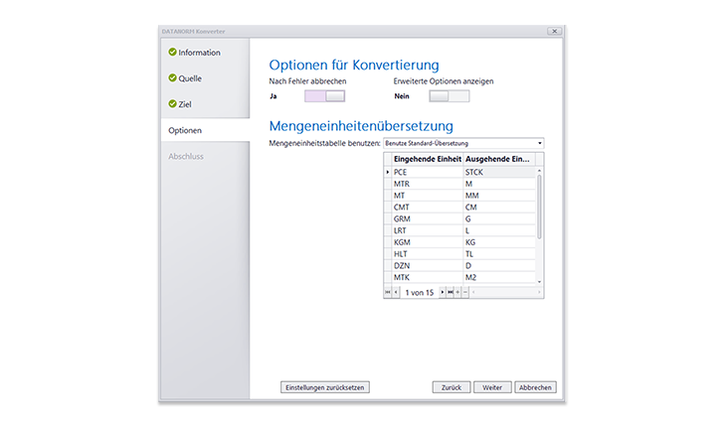The height and width of the screenshot is (427, 725).
Task: Click the Eingehende Einheit column header
Action: [428, 159]
